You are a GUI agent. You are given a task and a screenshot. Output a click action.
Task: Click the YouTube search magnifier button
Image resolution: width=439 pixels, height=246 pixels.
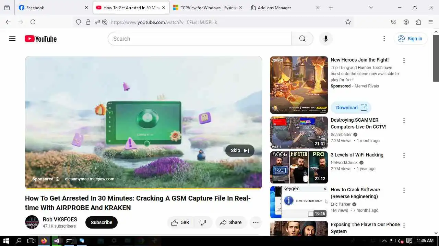coord(302,39)
